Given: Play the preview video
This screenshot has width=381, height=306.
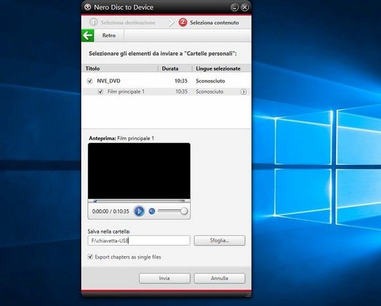Looking at the screenshot, I should tap(139, 211).
